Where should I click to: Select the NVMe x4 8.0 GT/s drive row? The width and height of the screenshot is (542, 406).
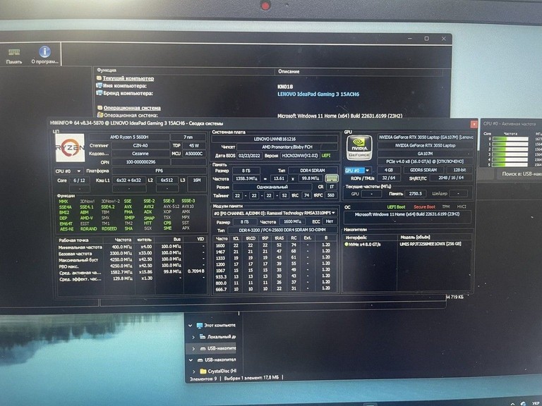pos(407,244)
